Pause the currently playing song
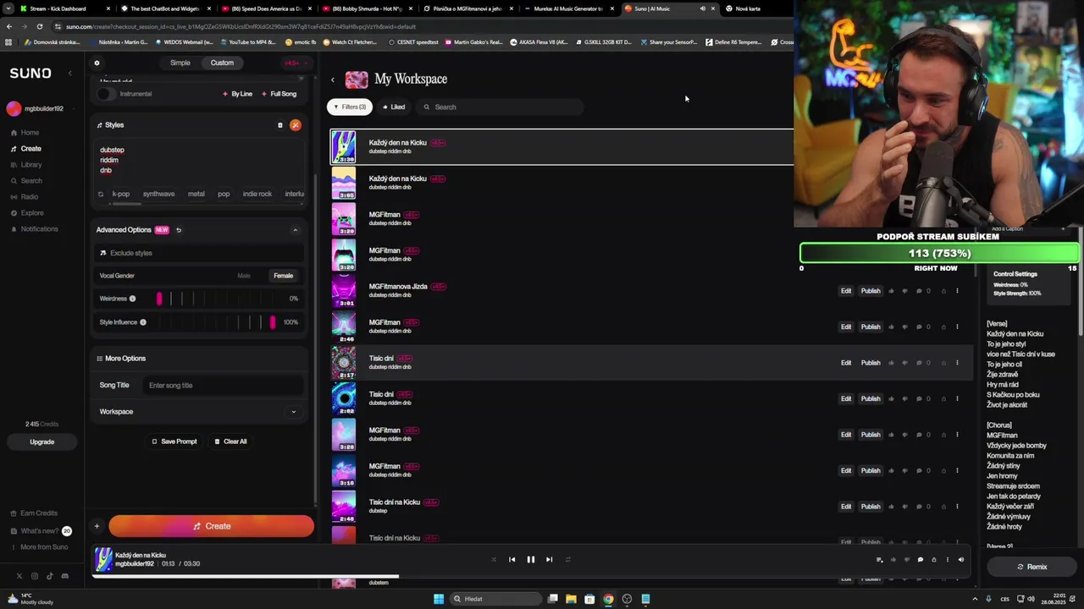 [x=531, y=559]
